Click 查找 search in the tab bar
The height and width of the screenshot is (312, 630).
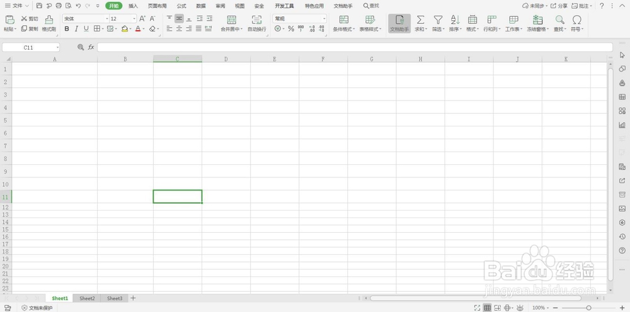tap(371, 6)
